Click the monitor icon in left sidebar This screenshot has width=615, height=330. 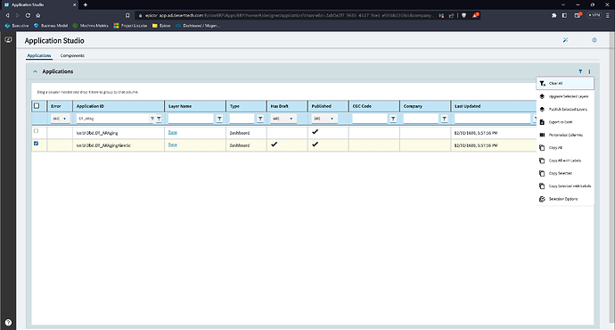pyautogui.click(x=8, y=39)
